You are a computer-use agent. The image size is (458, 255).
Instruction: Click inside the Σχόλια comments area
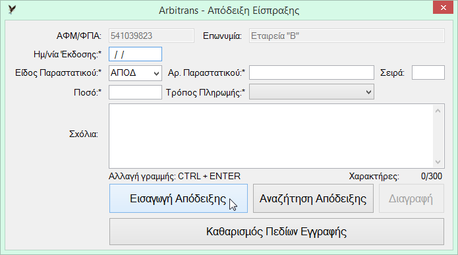click(x=271, y=136)
